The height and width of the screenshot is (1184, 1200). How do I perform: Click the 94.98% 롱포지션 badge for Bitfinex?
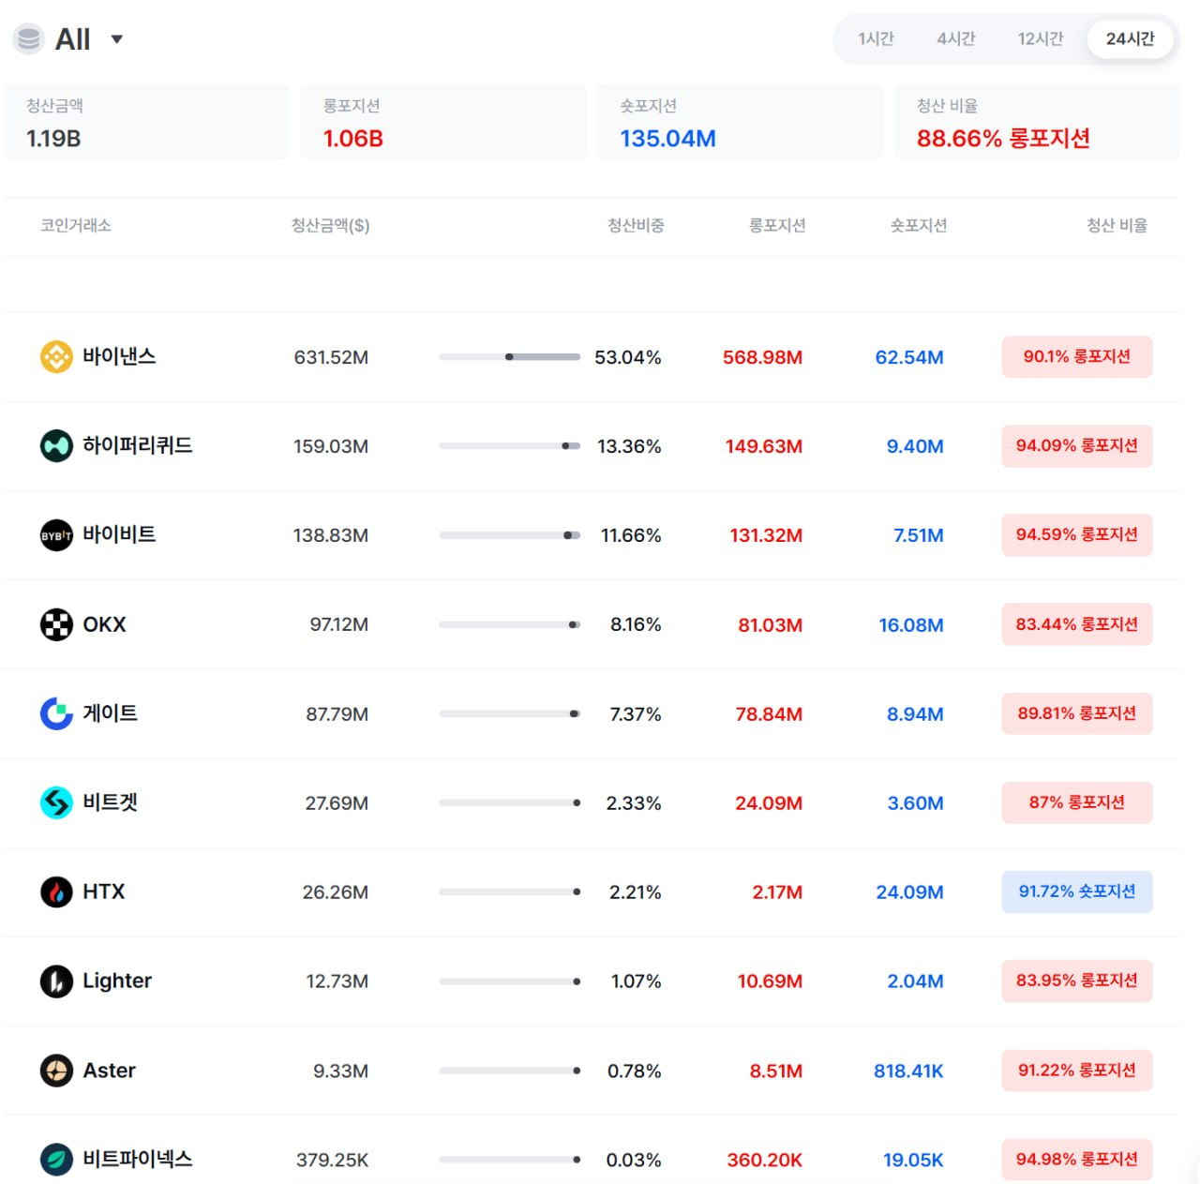(x=1077, y=1160)
